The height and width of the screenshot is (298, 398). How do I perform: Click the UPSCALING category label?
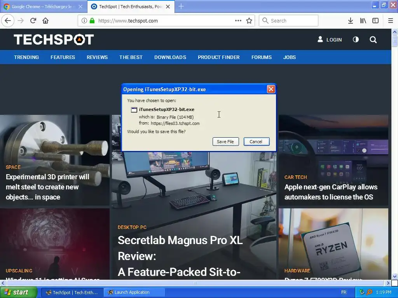click(x=19, y=270)
